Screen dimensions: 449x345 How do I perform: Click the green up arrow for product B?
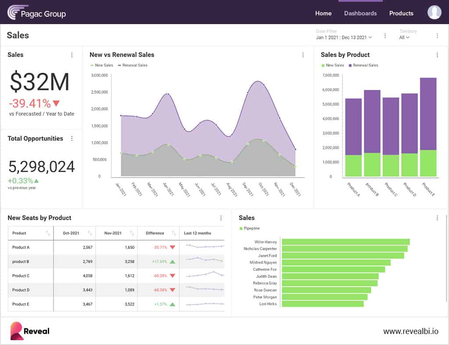pos(172,262)
